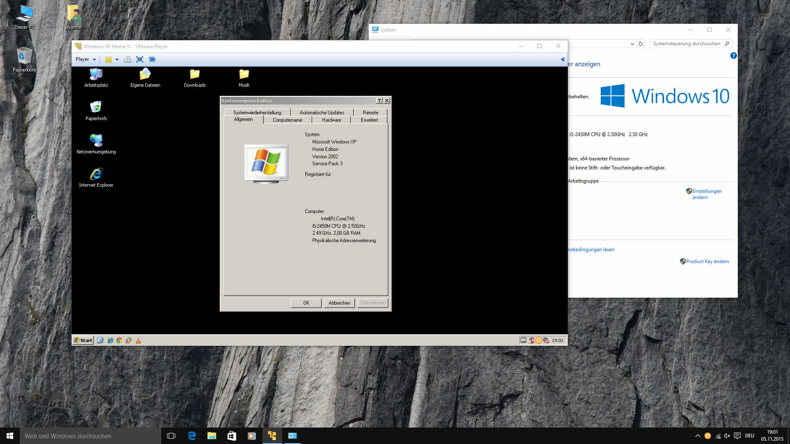Open Windows 10 taskbar clock and date
Viewport: 790px width, 444px height.
(x=772, y=436)
